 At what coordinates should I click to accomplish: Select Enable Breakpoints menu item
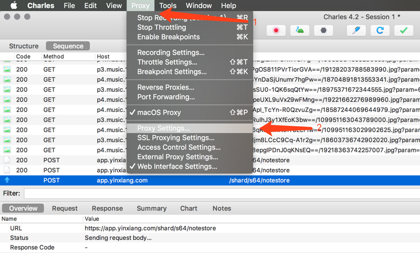coord(190,37)
